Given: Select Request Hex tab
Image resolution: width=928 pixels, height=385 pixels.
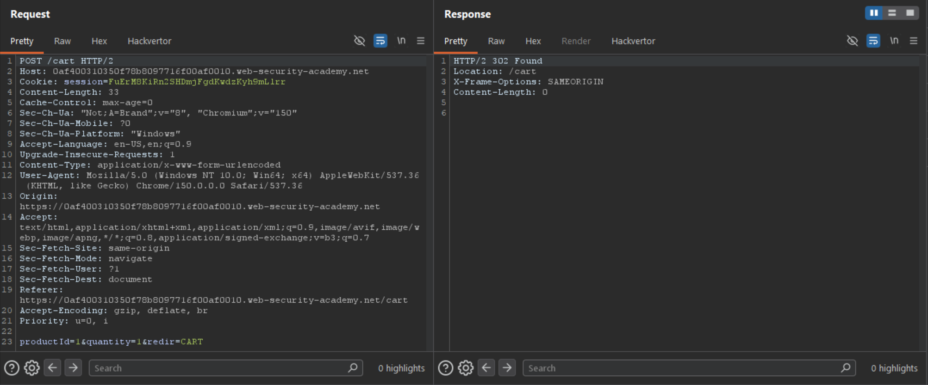Looking at the screenshot, I should pyautogui.click(x=99, y=41).
